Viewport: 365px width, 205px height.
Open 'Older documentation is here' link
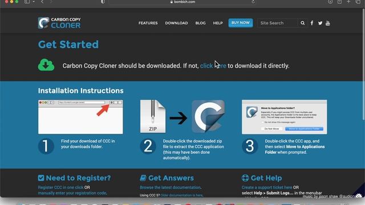click(181, 195)
